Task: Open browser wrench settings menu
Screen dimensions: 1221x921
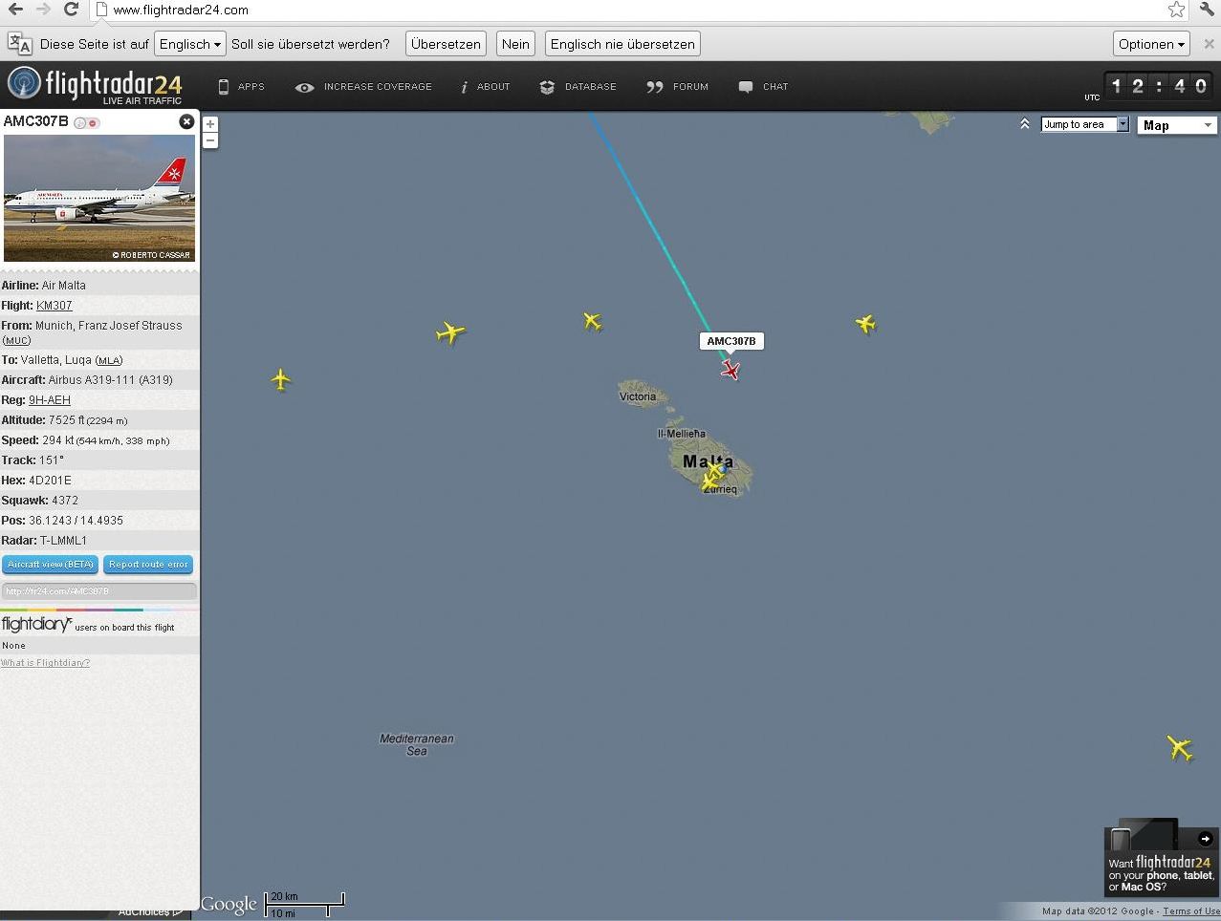Action: (x=1205, y=10)
